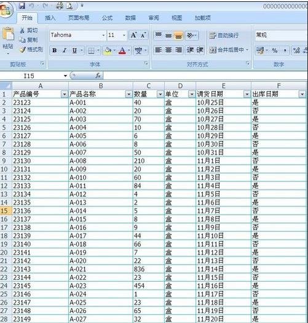The image size is (308, 323).
Task: Apply percent style format
Action: 275,50
